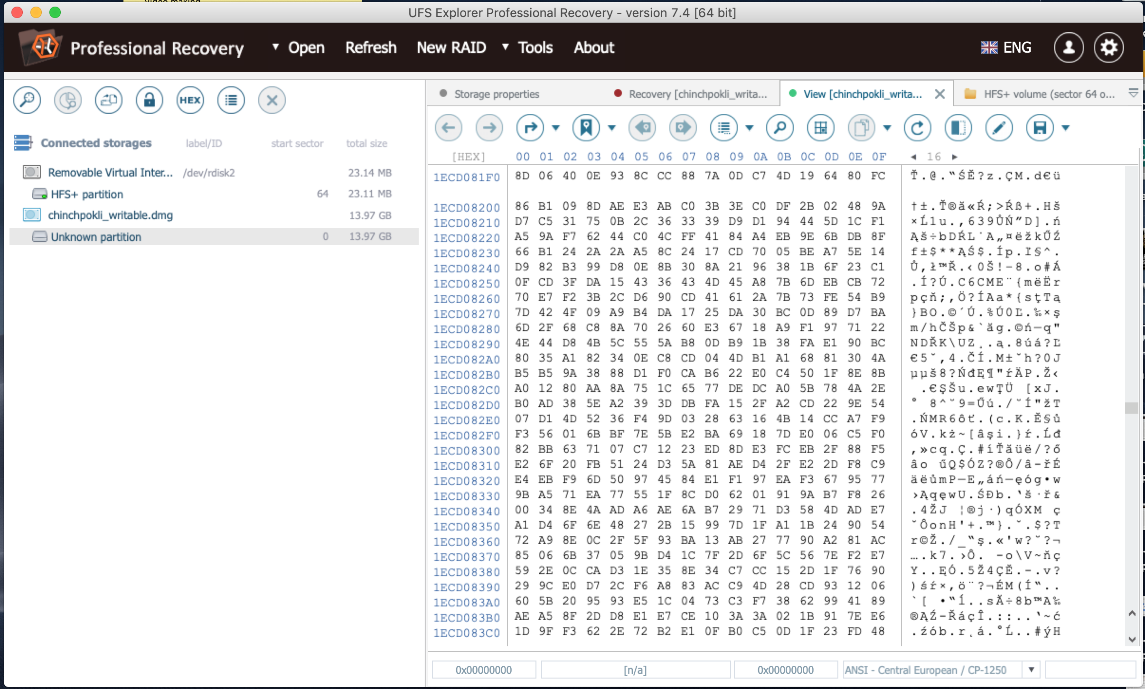1145x689 pixels.
Task: Click the bookmark icon in the hex toolbar
Action: (586, 128)
